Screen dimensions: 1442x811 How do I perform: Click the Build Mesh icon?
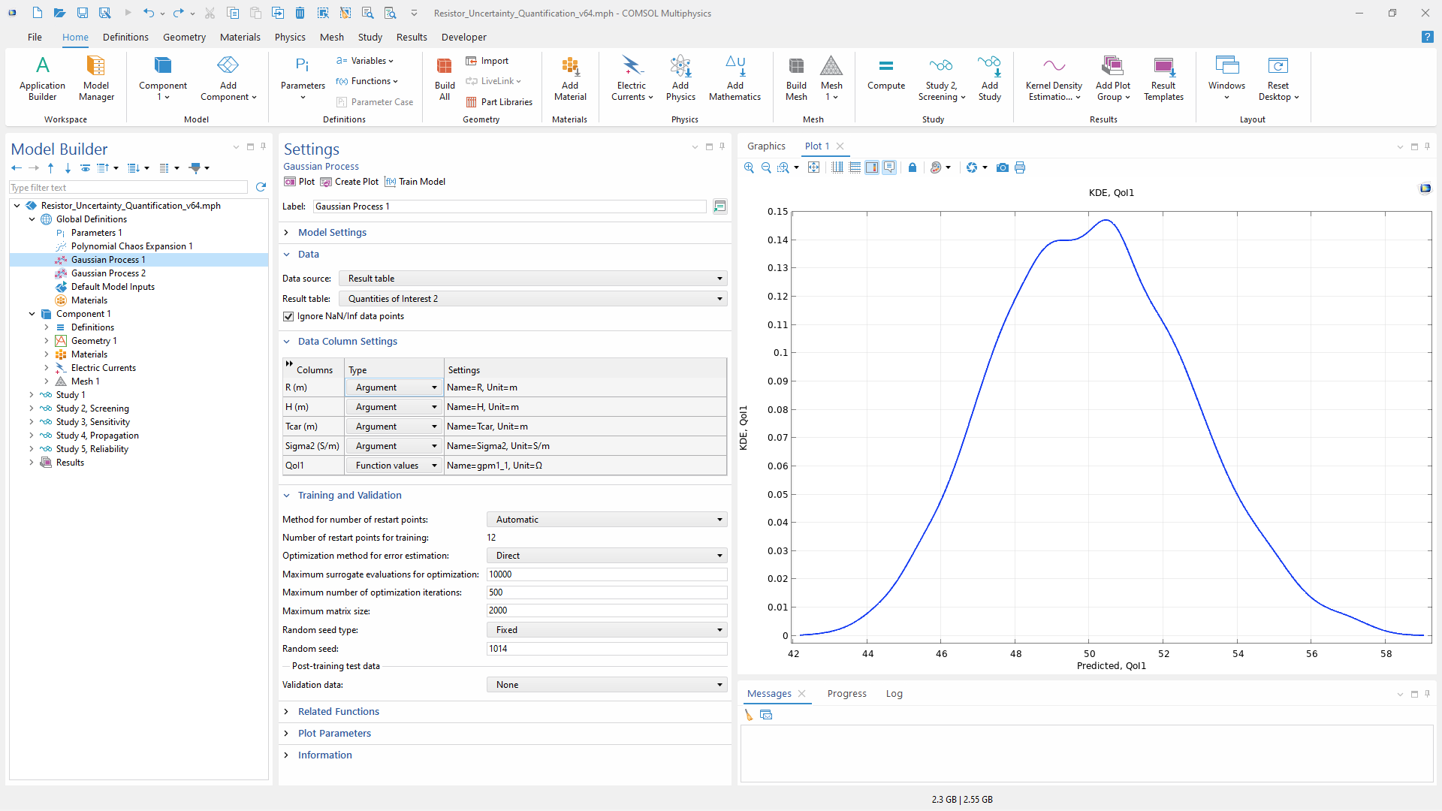click(796, 78)
